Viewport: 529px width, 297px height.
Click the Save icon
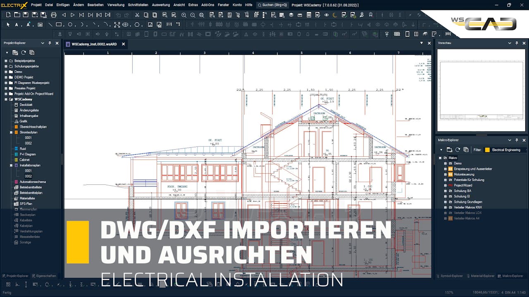click(25, 14)
